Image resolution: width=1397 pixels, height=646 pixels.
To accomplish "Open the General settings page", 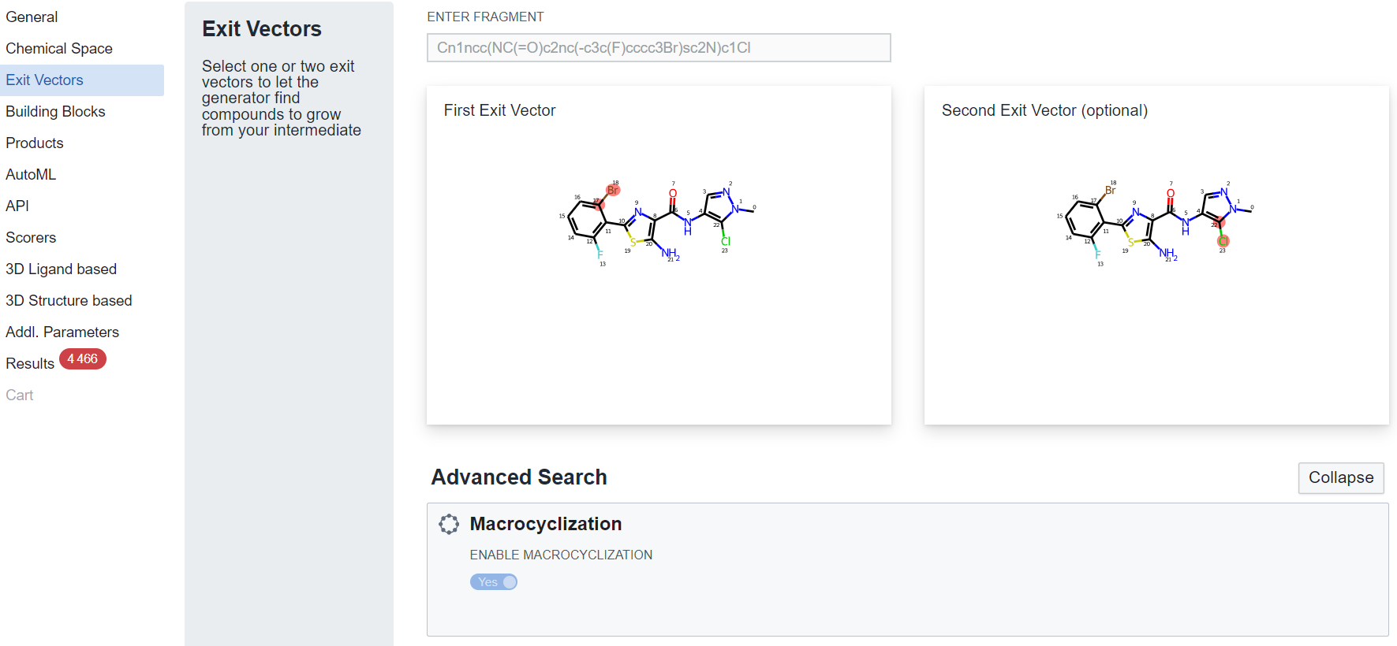I will pyautogui.click(x=32, y=17).
